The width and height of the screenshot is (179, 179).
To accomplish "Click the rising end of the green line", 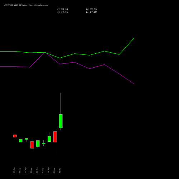I will [134, 38].
